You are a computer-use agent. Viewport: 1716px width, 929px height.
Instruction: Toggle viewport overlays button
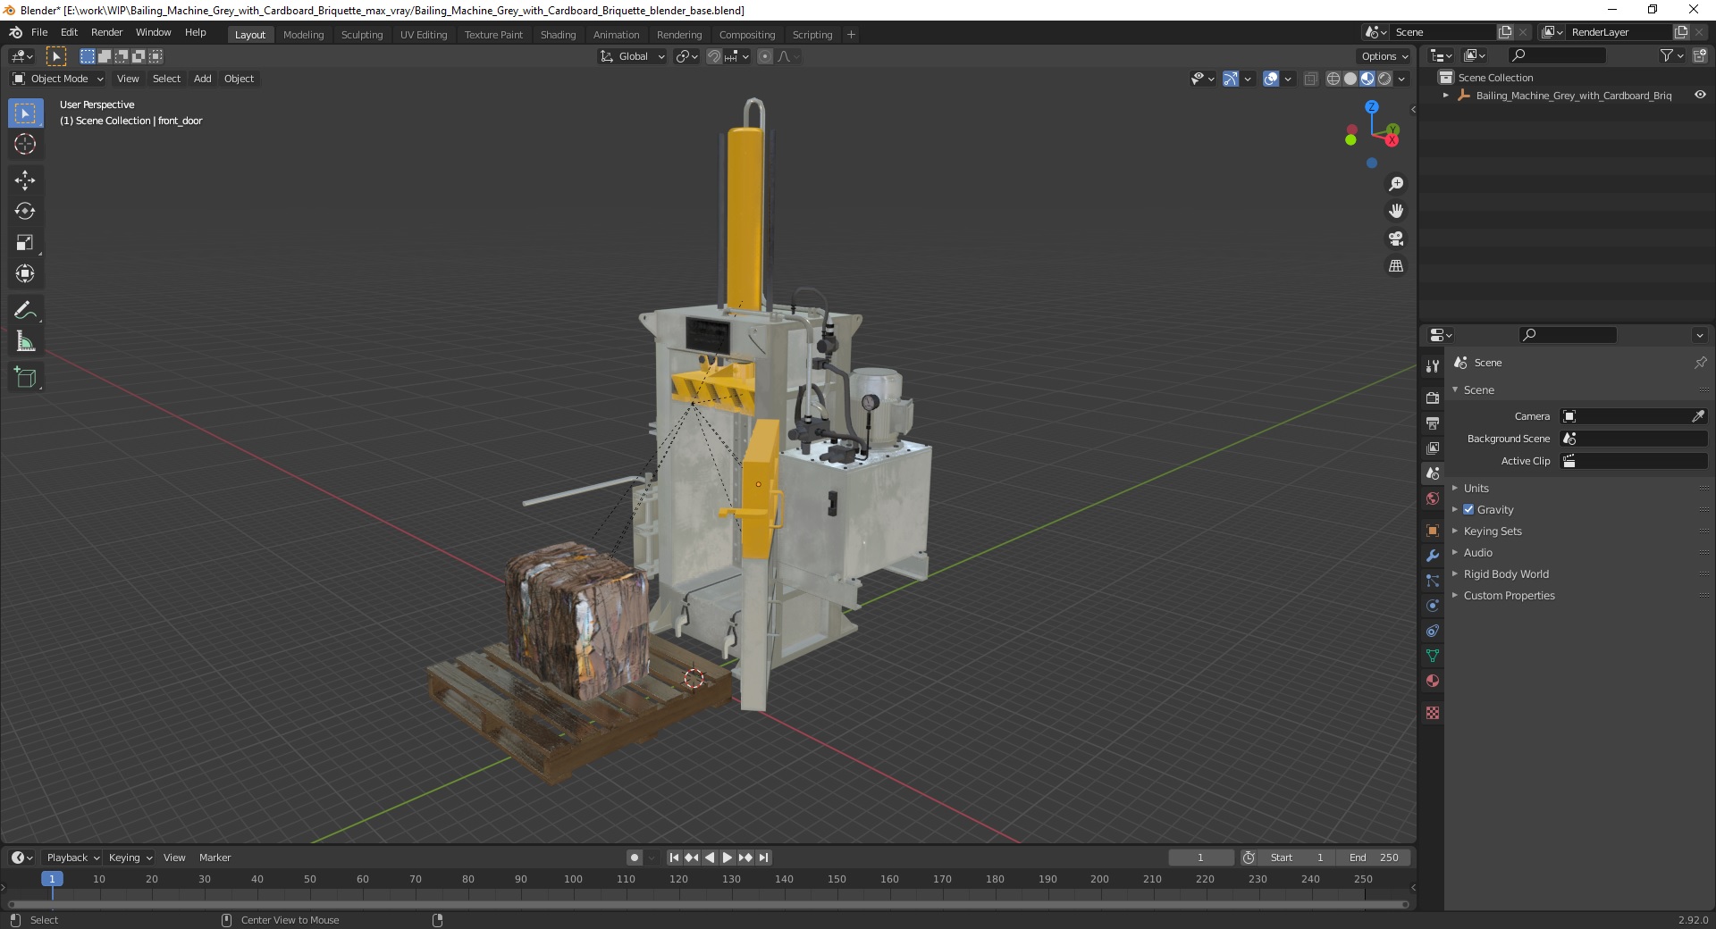tap(1271, 79)
